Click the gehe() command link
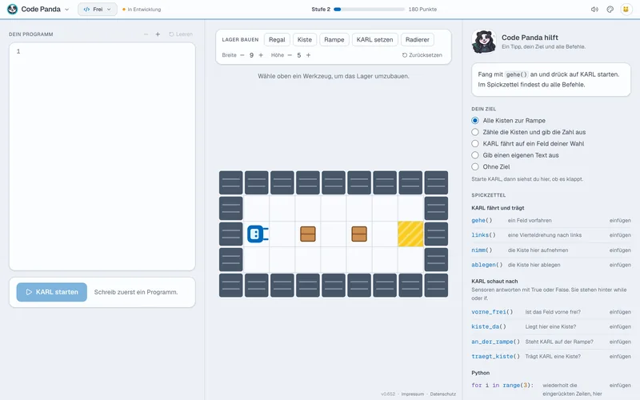 pyautogui.click(x=482, y=221)
